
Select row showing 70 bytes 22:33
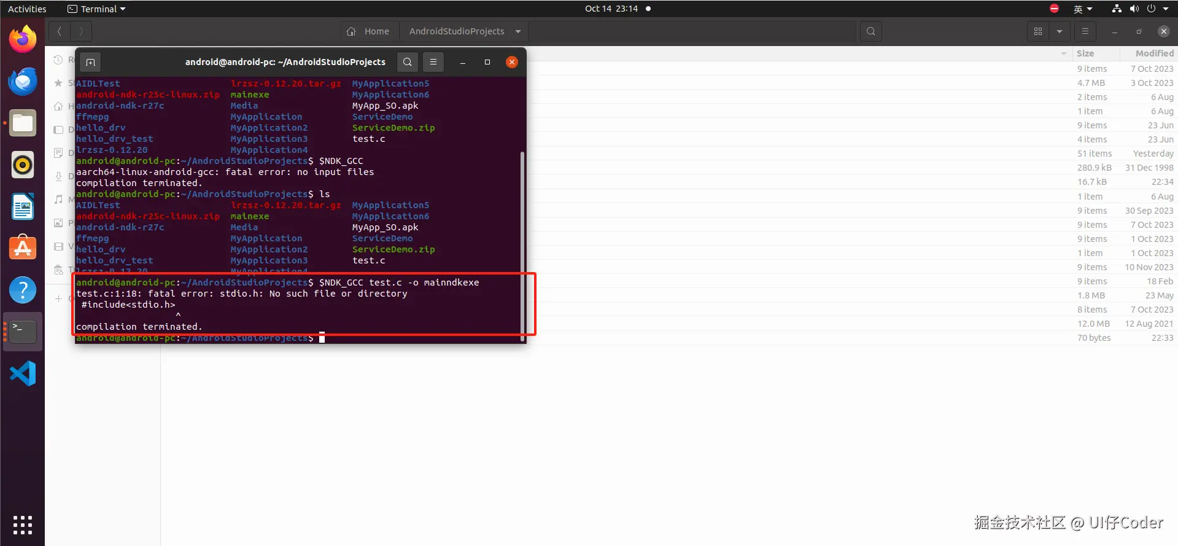tap(669, 338)
